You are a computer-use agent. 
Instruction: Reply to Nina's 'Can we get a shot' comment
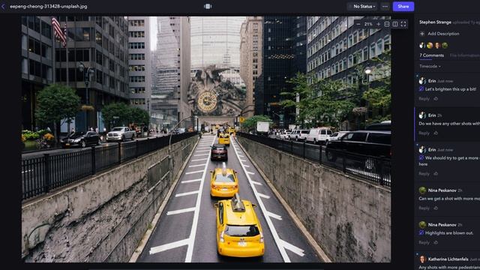pos(424,208)
